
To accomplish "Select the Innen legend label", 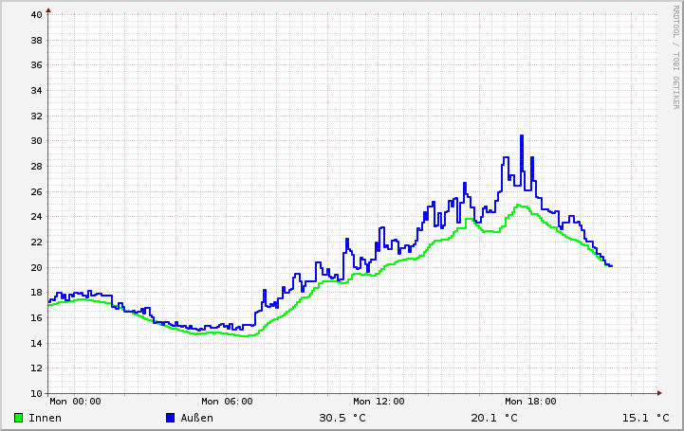I will [46, 418].
